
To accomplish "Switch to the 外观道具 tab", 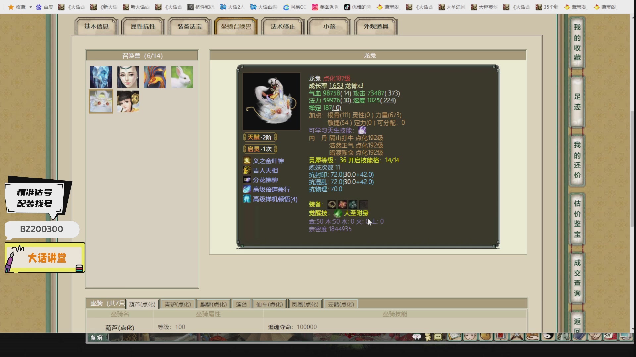I will [x=376, y=26].
